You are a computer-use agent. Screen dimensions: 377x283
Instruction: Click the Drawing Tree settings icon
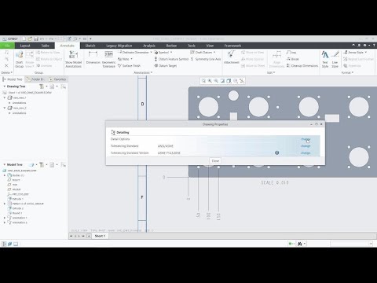coord(42,86)
